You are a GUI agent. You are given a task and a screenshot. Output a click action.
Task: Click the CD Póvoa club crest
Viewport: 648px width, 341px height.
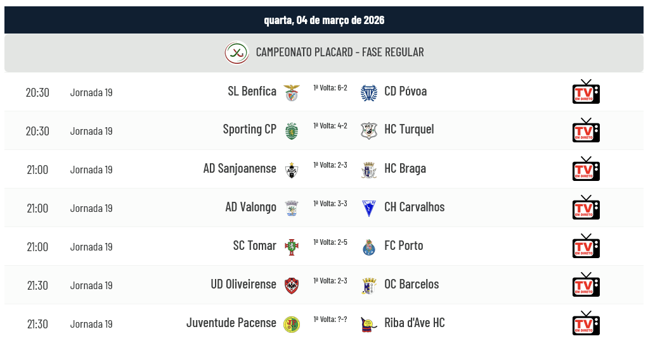(x=368, y=92)
